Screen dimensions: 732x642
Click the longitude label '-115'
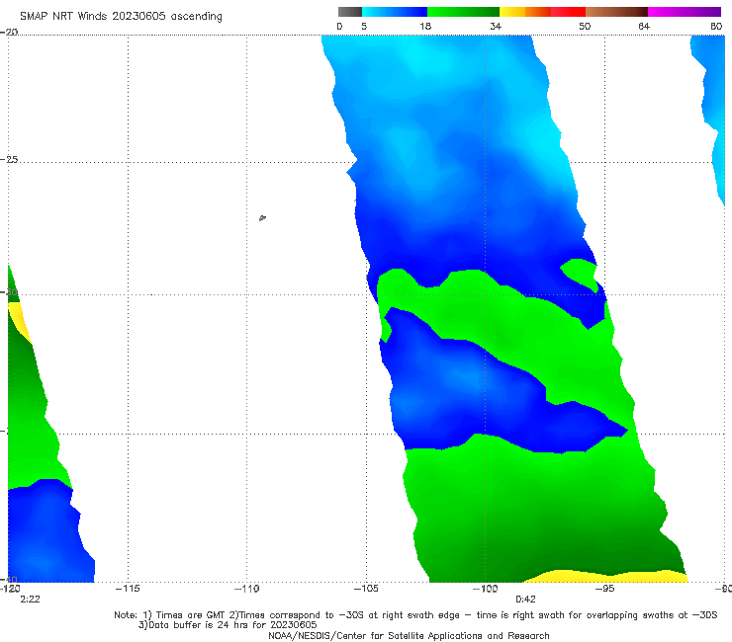click(x=128, y=589)
